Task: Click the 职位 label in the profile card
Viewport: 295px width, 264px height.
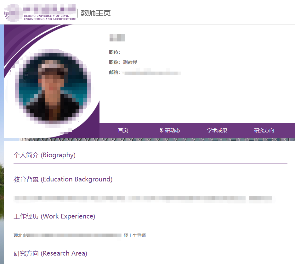Action: click(x=114, y=52)
